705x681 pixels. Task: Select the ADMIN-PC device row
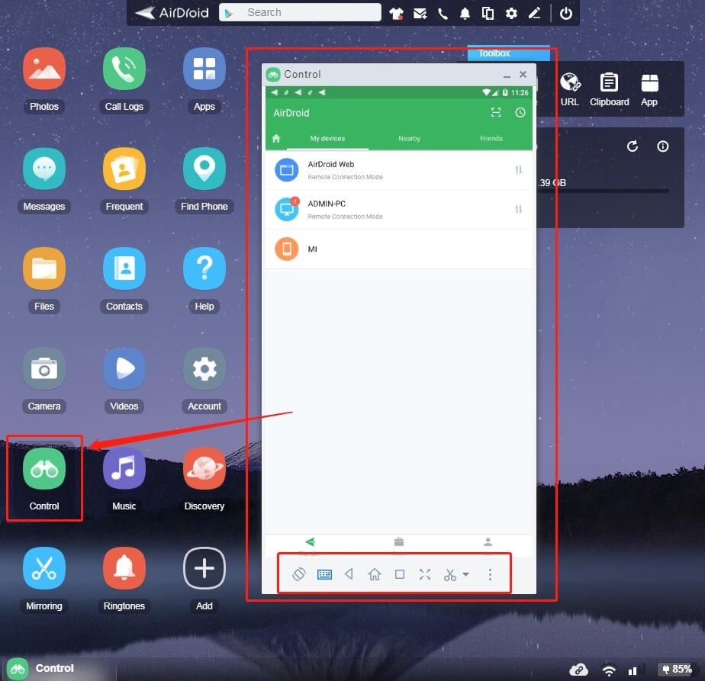pos(399,210)
